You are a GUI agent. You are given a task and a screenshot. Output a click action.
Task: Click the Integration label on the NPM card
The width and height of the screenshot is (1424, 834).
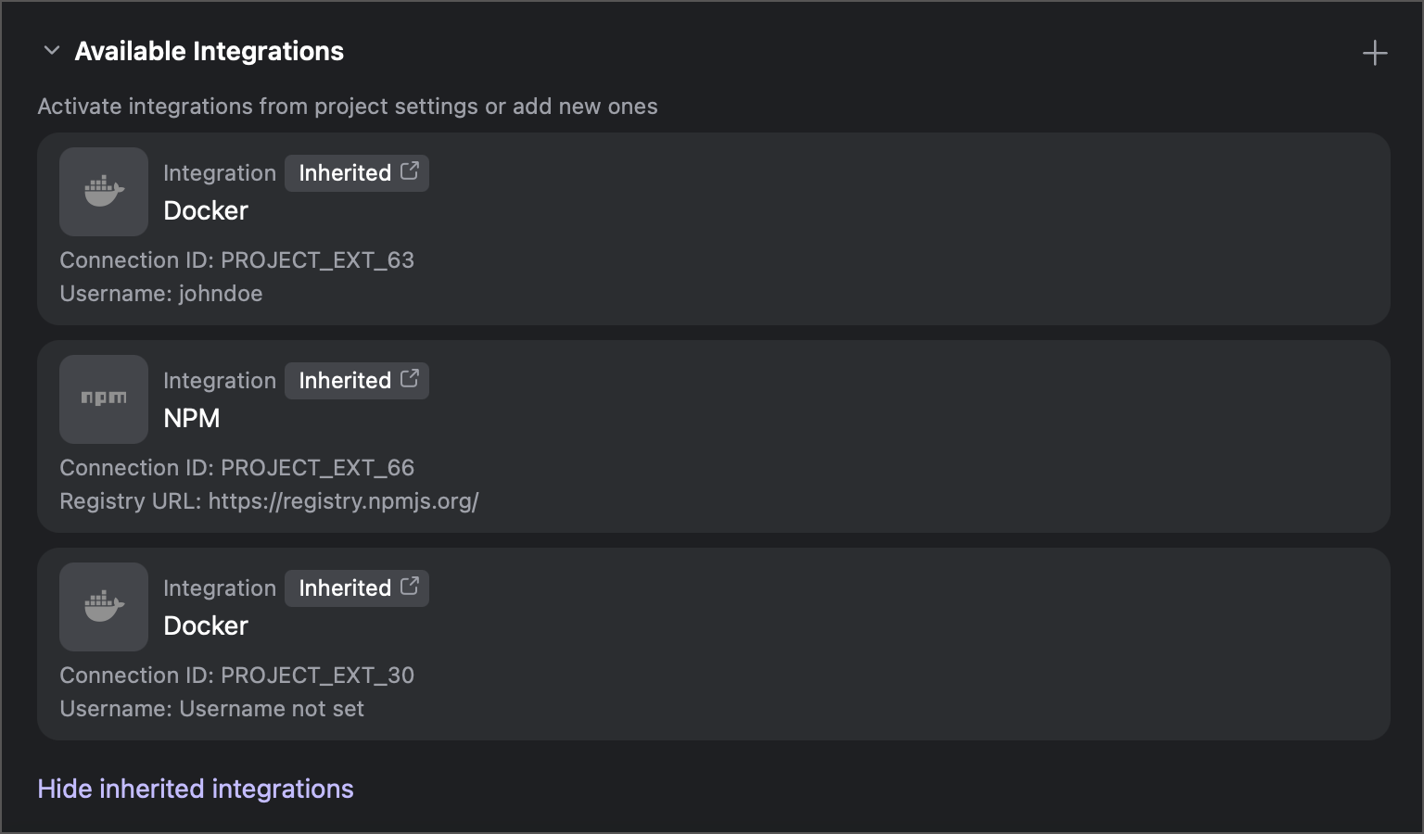[219, 380]
